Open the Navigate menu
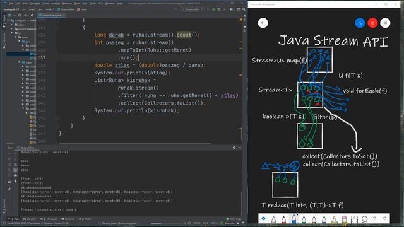 35,4
